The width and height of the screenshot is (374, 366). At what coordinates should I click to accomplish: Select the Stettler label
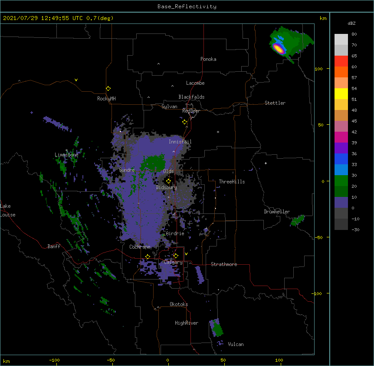(275, 103)
